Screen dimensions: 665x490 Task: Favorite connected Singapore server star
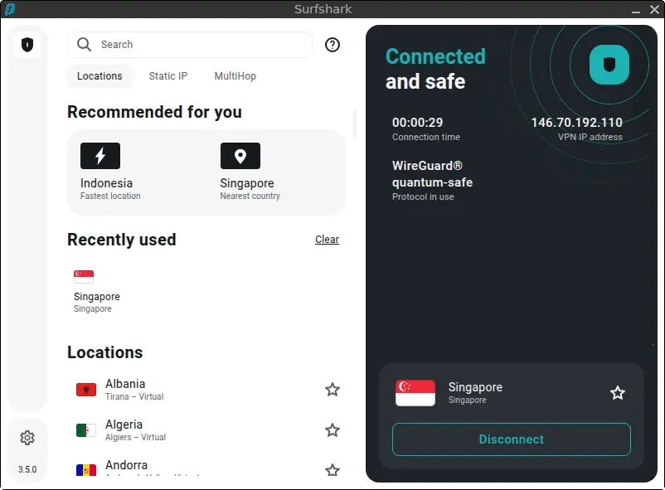tap(618, 393)
